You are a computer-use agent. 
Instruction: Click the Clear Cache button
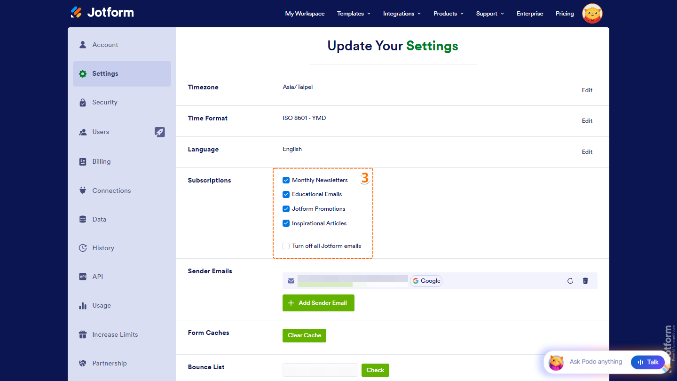pos(304,335)
